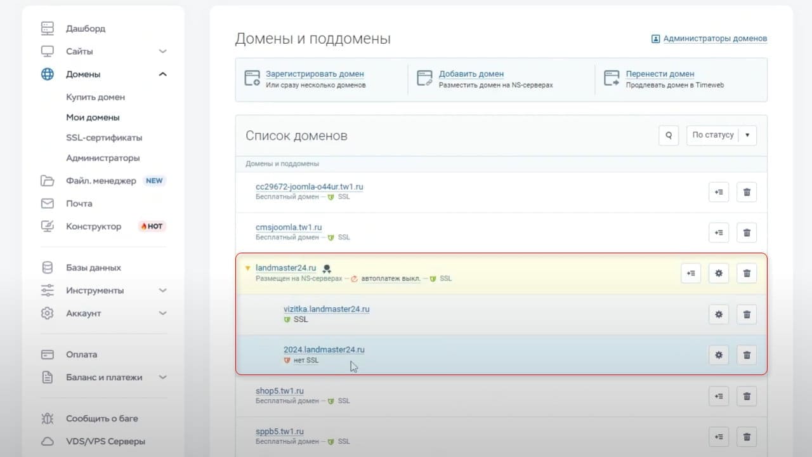Screen dimensions: 812x457
Task: Open settings gear for 2024.landmaster24.ru
Action: (719, 355)
